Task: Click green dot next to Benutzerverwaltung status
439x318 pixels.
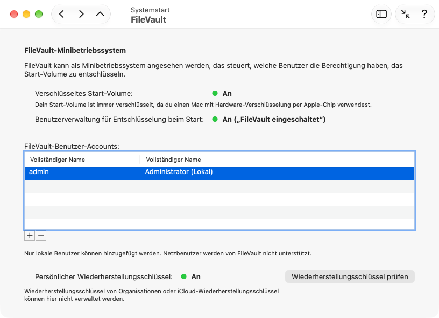Action: [215, 119]
